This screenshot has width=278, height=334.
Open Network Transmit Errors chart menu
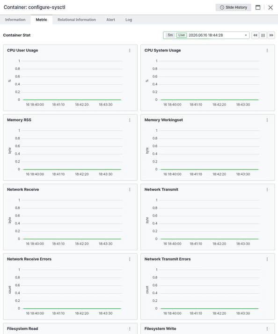[267, 259]
